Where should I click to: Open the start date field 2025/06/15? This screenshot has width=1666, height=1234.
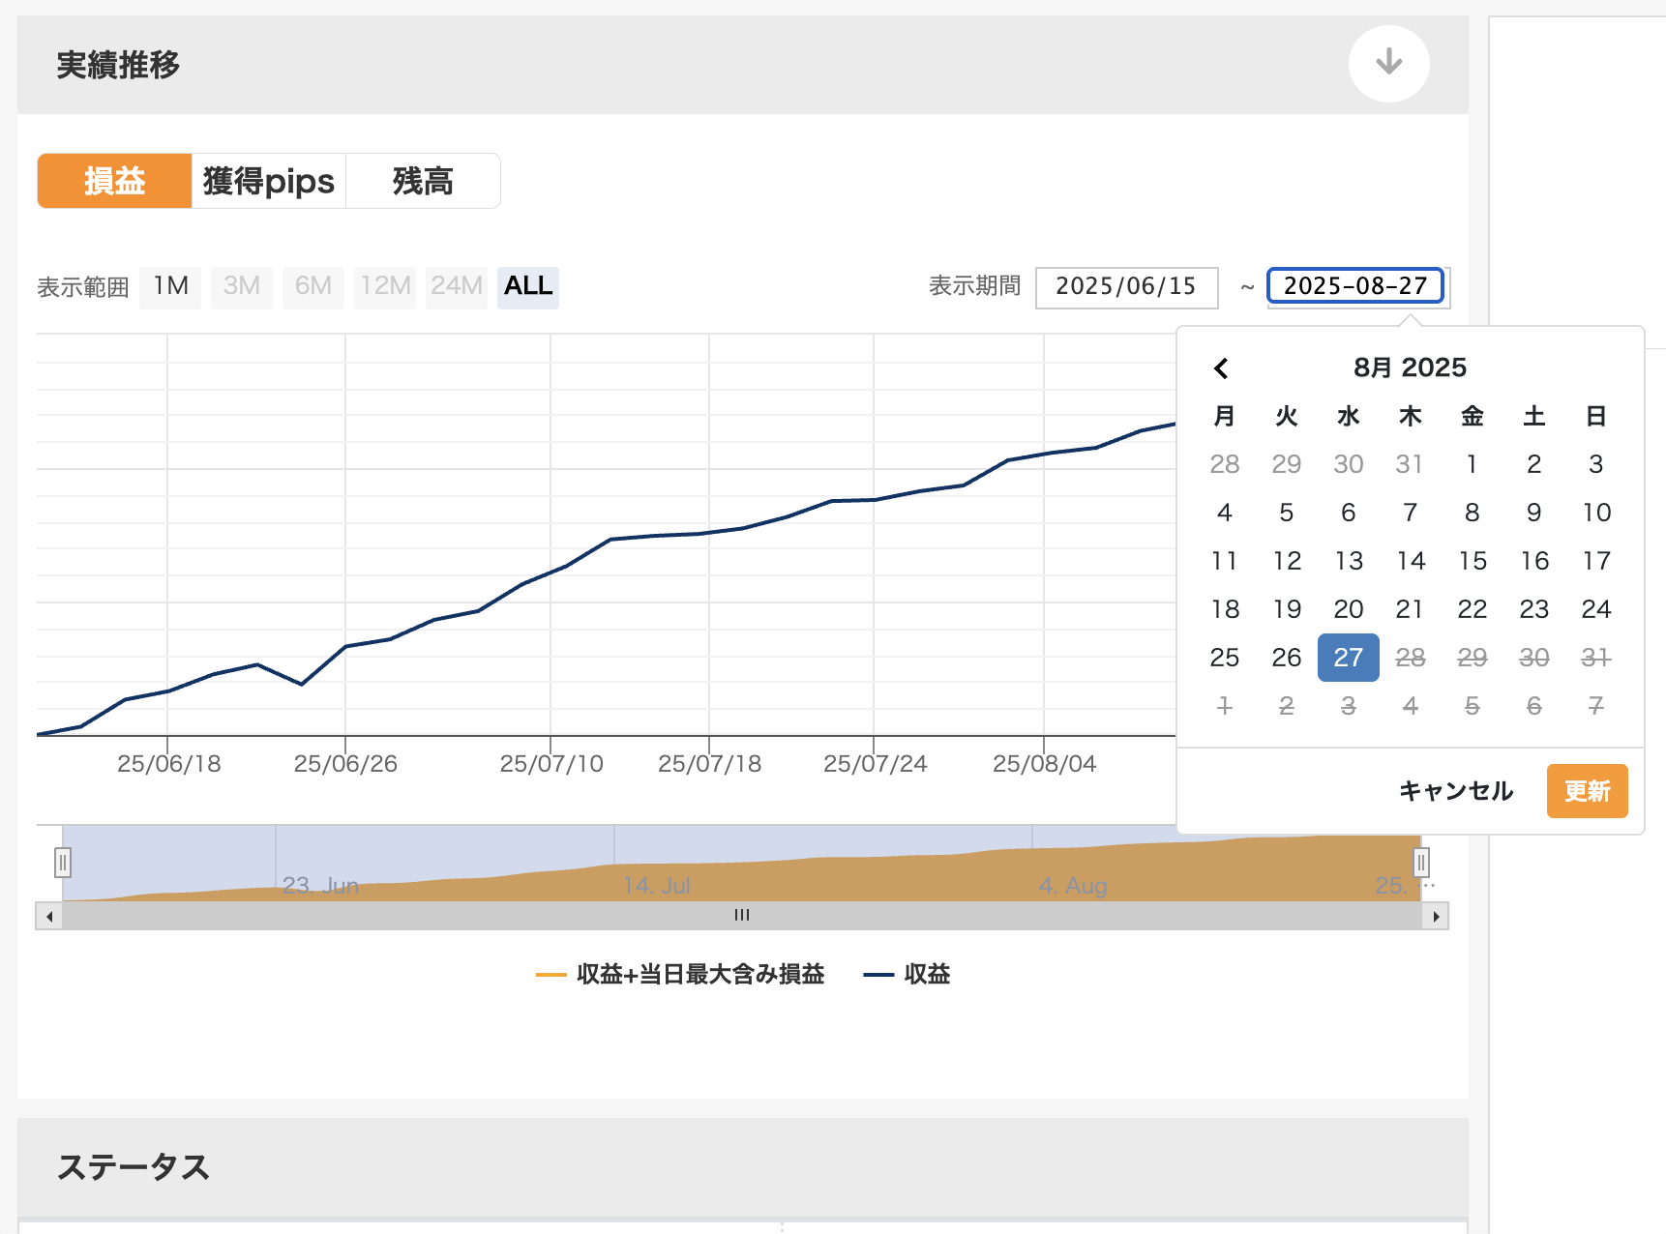point(1126,287)
